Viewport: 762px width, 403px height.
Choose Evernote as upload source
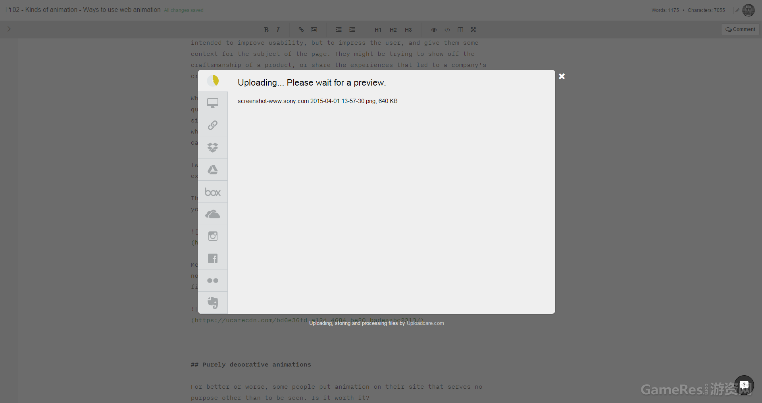click(213, 303)
